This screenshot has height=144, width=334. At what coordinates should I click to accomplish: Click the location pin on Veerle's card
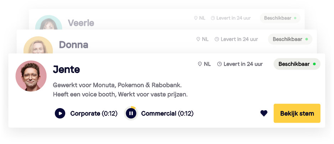pyautogui.click(x=195, y=18)
